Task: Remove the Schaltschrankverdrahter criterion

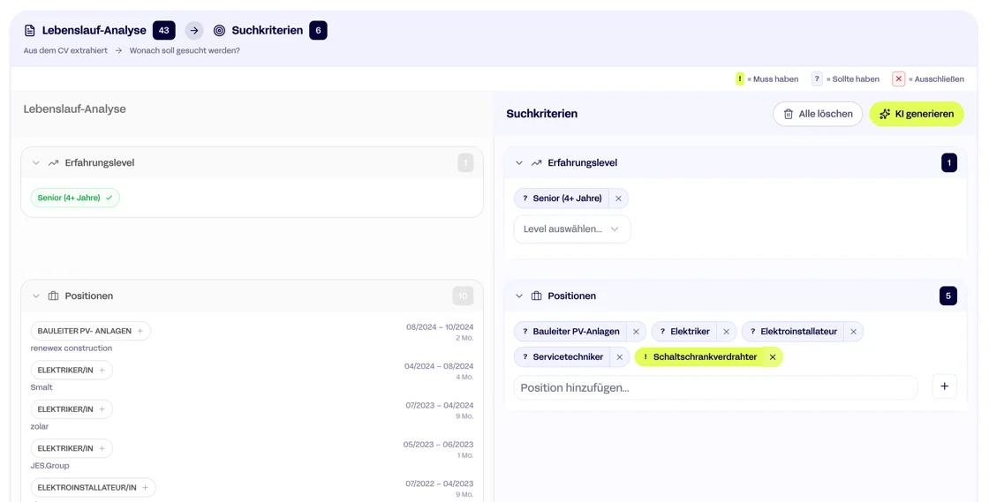Action: [x=773, y=357]
